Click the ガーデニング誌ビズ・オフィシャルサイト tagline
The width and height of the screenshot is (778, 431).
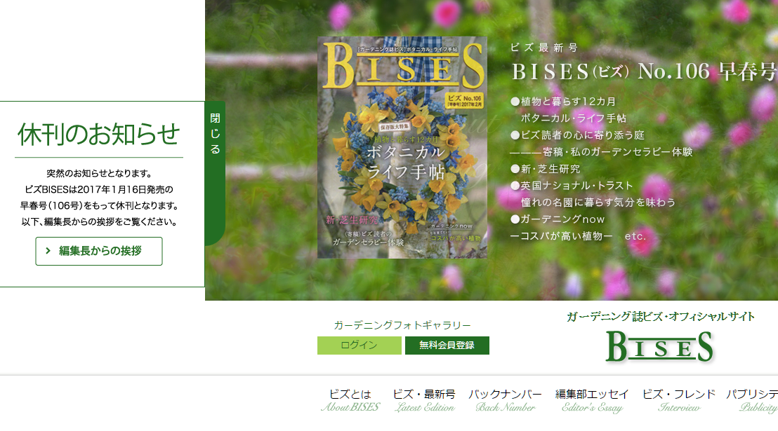tap(661, 317)
